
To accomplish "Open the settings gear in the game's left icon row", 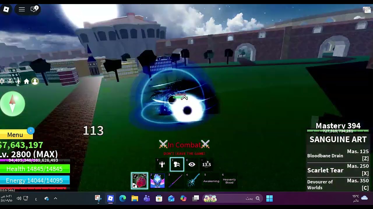I will (2, 82).
